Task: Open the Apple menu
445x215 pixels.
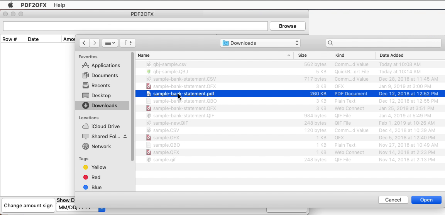Action: click(10, 5)
